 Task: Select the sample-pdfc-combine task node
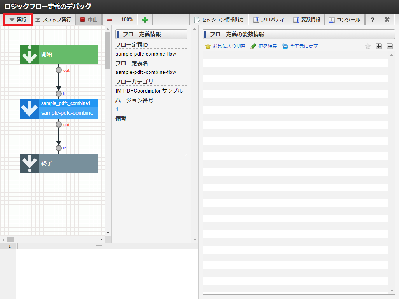click(59, 109)
